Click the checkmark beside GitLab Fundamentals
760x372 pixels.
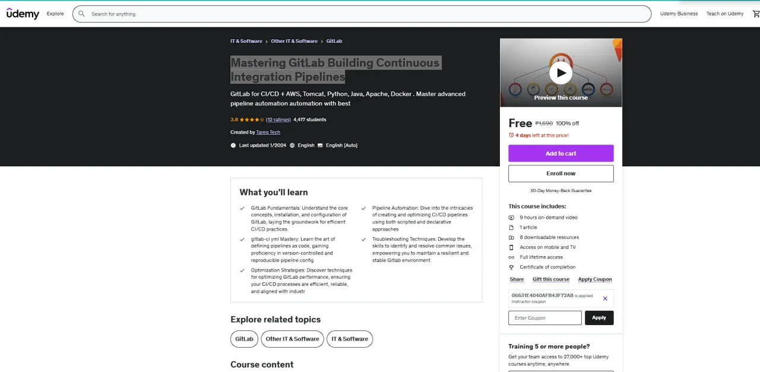tap(242, 208)
